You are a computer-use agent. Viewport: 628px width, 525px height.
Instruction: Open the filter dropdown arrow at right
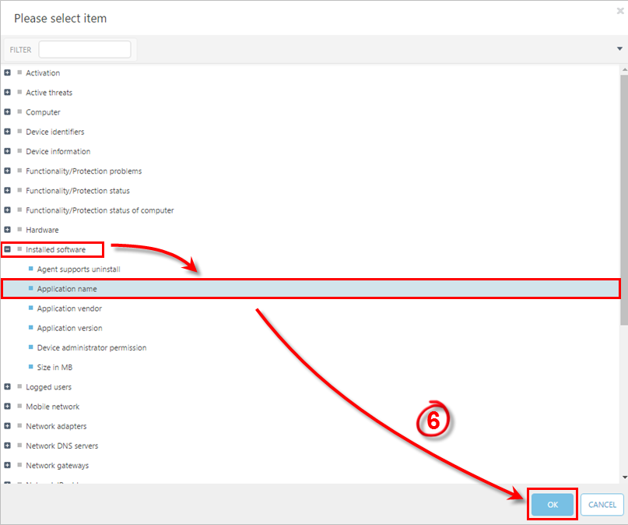tap(619, 49)
